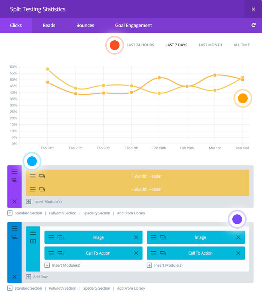The image size is (262, 298).
Task: Show stats for Last 24 Hours
Action: 140,45
